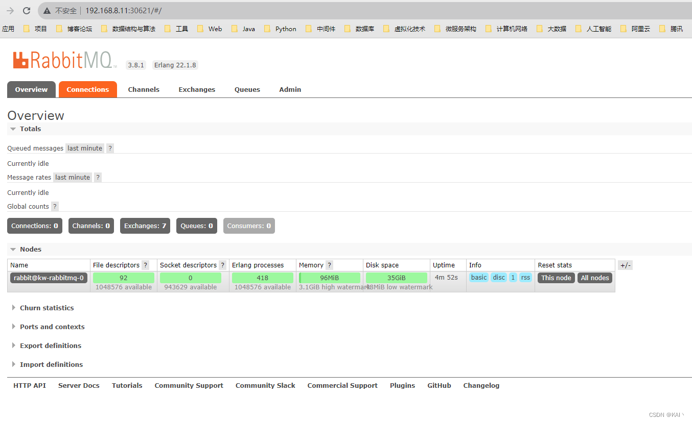Click help icon beside File descriptors

click(x=146, y=265)
